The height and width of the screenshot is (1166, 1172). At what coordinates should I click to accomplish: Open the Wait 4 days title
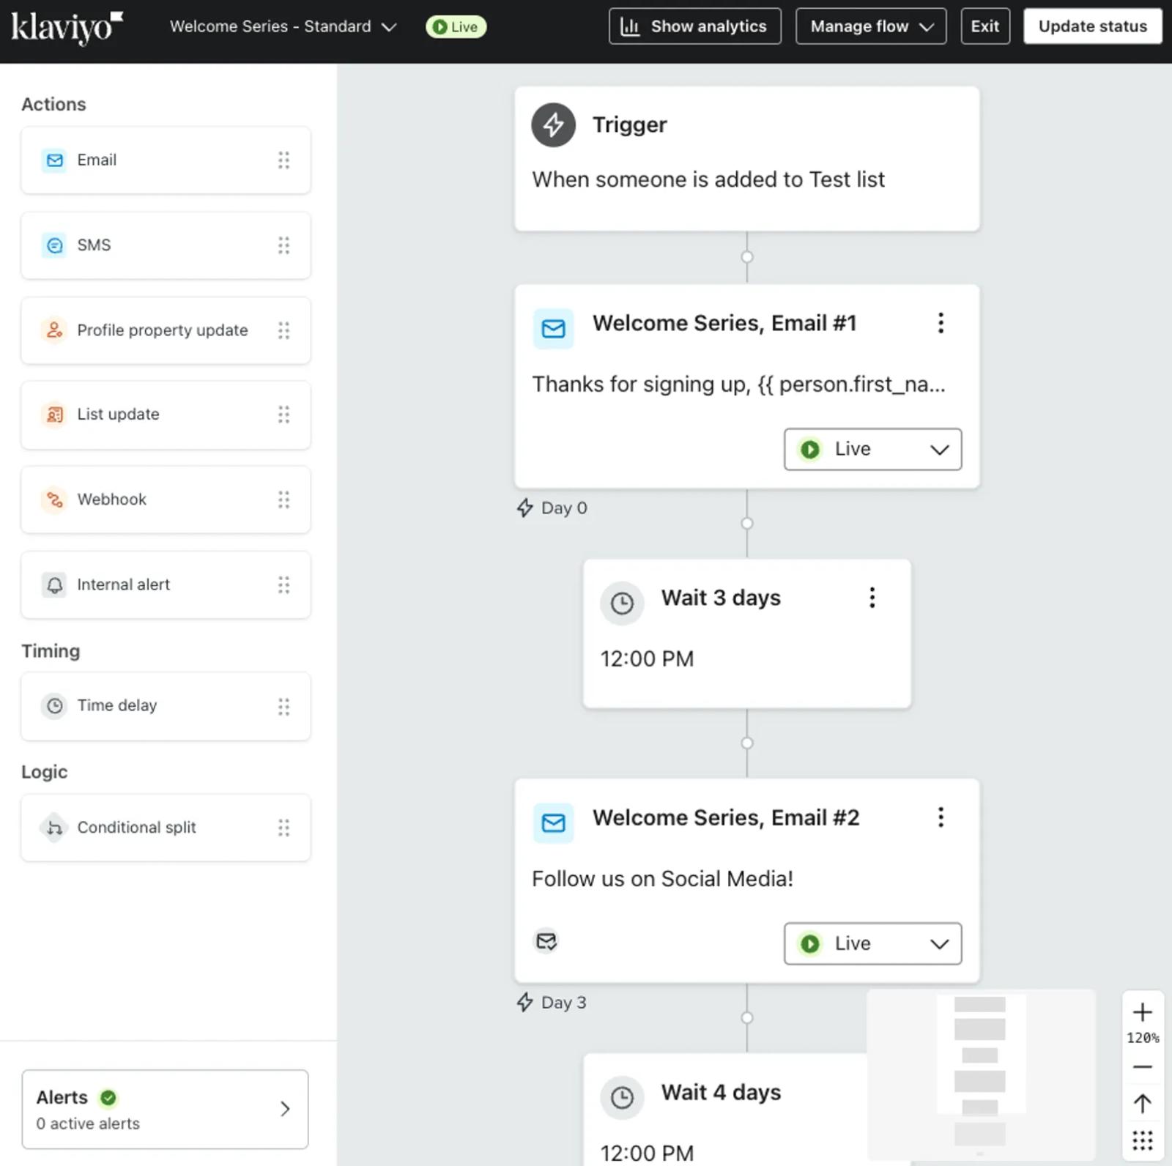coord(721,1092)
